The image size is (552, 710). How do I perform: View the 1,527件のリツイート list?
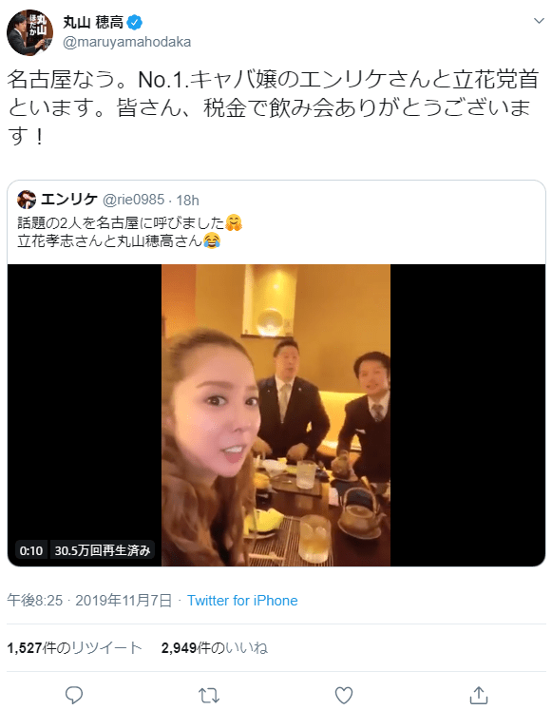point(75,647)
